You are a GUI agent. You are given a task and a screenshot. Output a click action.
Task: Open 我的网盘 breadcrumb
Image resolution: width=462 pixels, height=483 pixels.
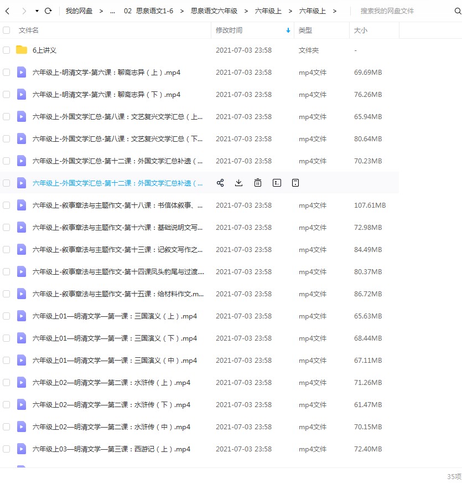tap(79, 11)
